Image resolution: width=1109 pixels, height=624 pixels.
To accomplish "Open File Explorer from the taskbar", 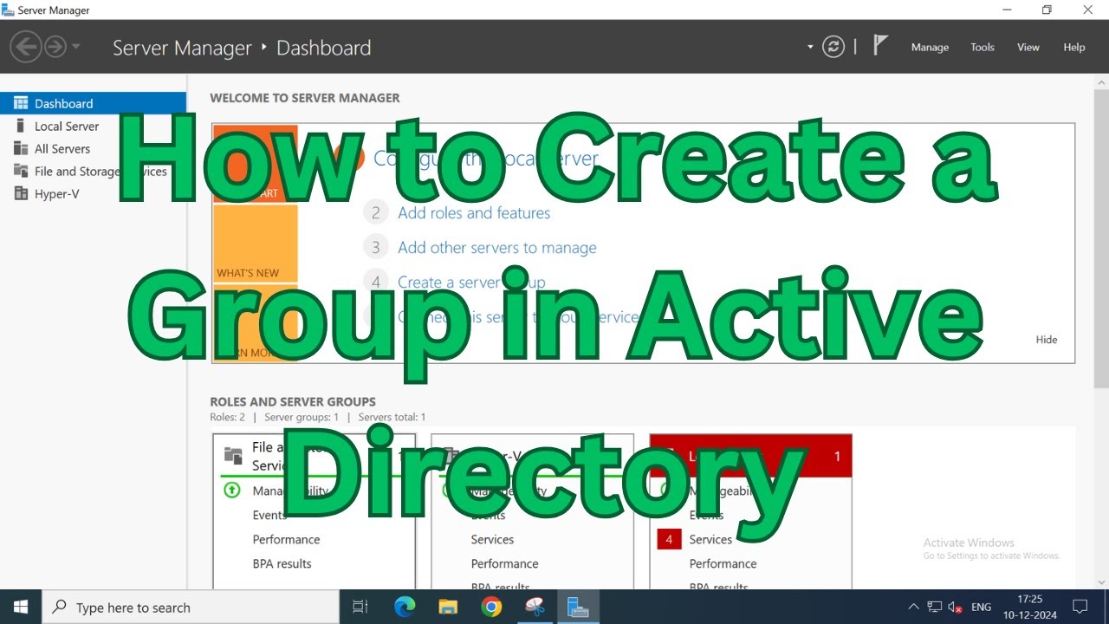I will pos(448,608).
